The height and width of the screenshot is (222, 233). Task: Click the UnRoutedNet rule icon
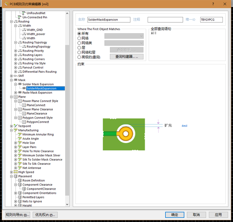[24, 13]
